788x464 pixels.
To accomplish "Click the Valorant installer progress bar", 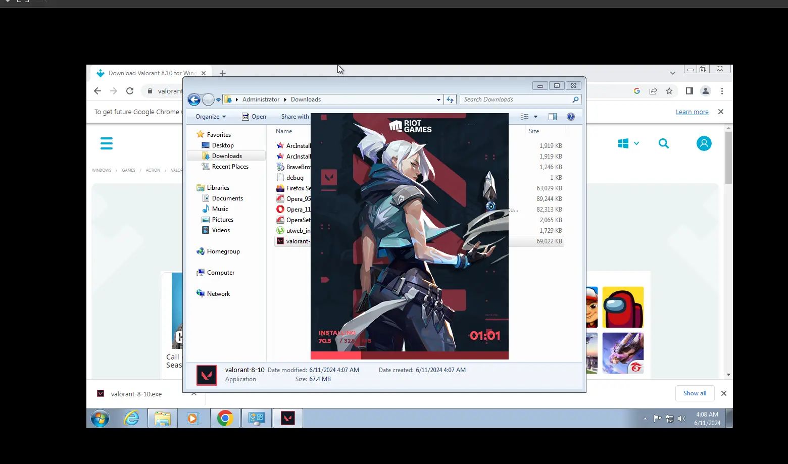I will click(410, 355).
